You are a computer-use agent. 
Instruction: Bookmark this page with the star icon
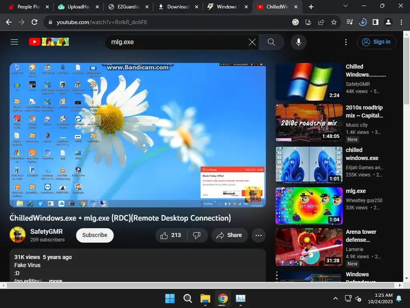point(334,22)
